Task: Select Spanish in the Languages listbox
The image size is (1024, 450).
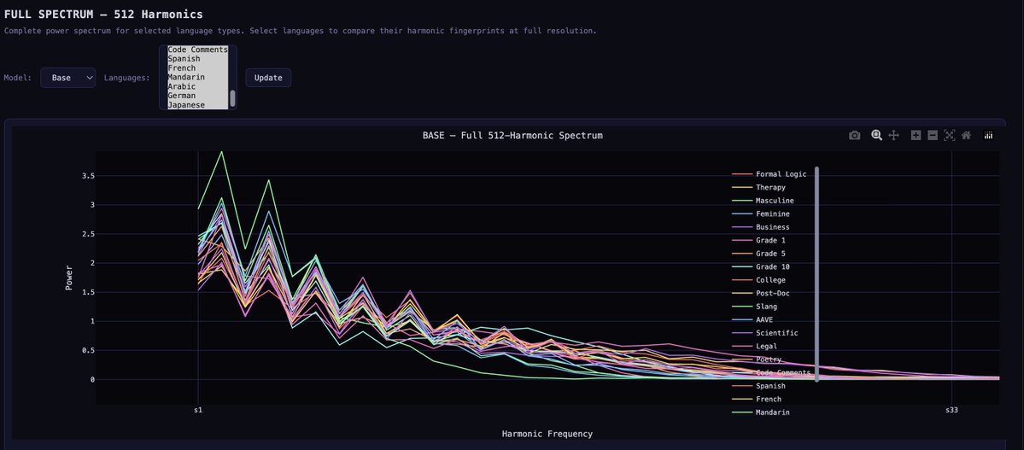Action: pyautogui.click(x=197, y=59)
